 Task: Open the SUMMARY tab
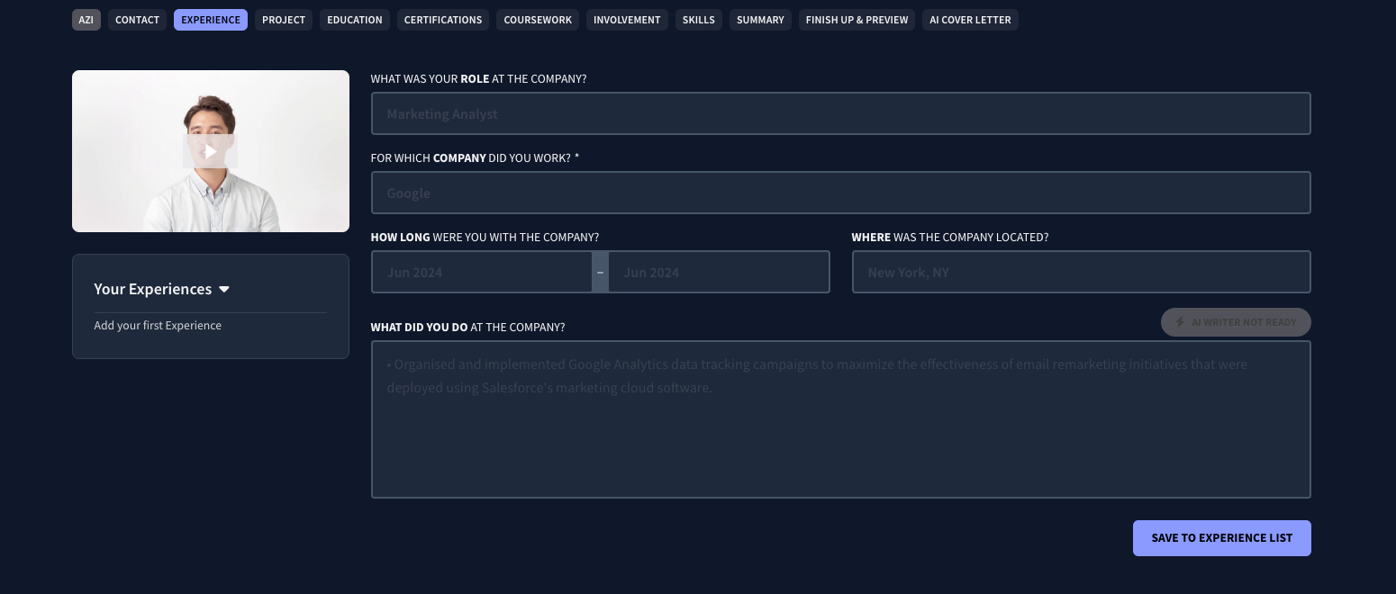(759, 20)
